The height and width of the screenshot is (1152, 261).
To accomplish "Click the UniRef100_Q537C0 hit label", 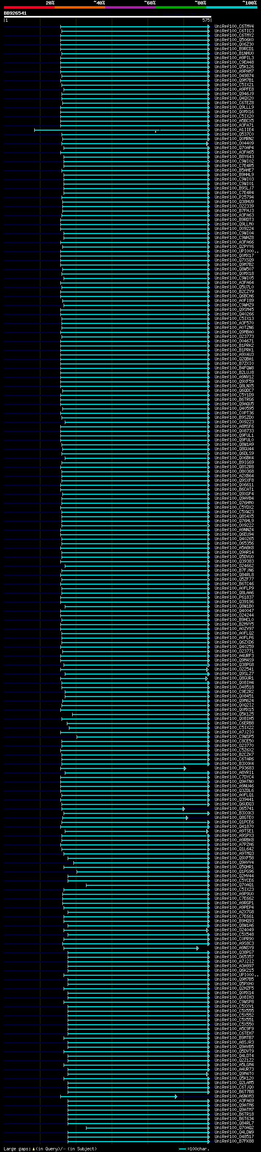I will pos(234,134).
